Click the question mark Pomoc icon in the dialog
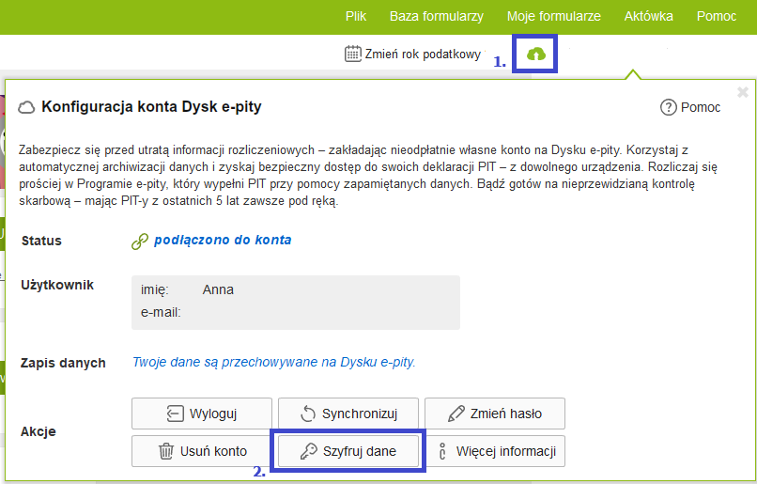Screen dimensions: 757x484 (669, 107)
